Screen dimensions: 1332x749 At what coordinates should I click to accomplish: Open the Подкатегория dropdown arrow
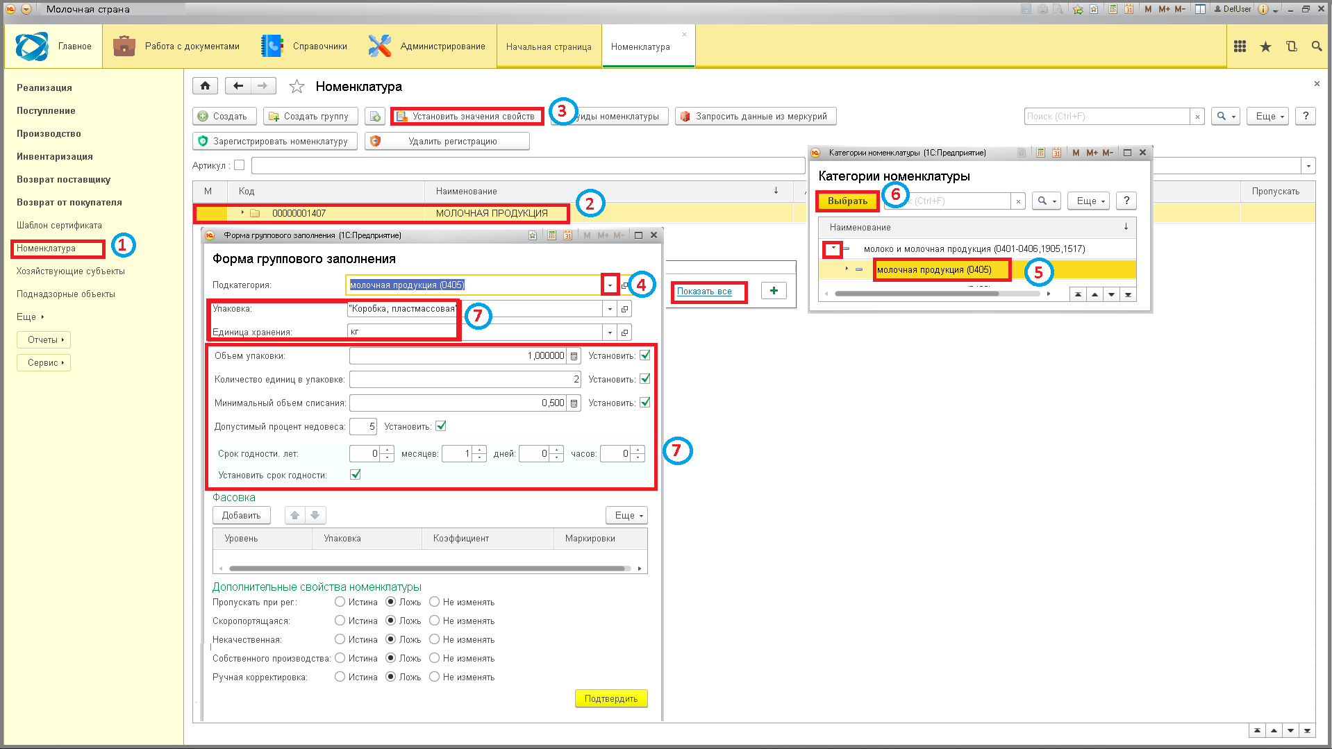pyautogui.click(x=610, y=285)
